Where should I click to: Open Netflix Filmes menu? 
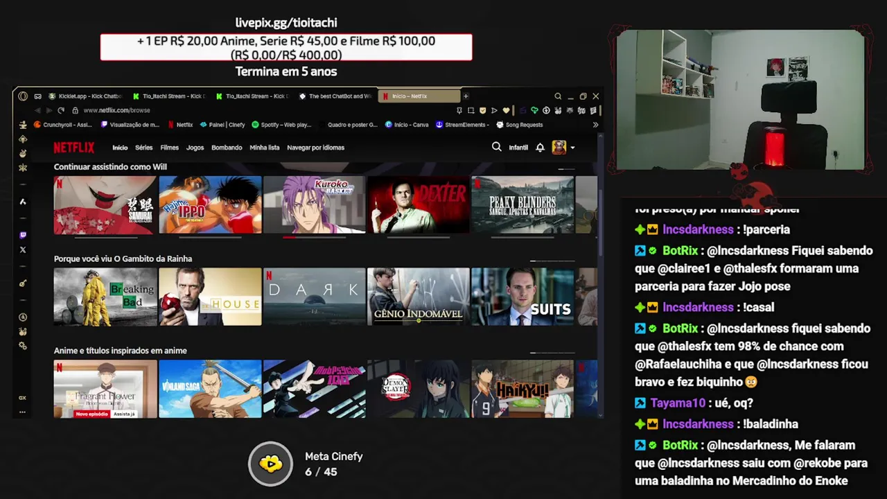click(x=169, y=148)
